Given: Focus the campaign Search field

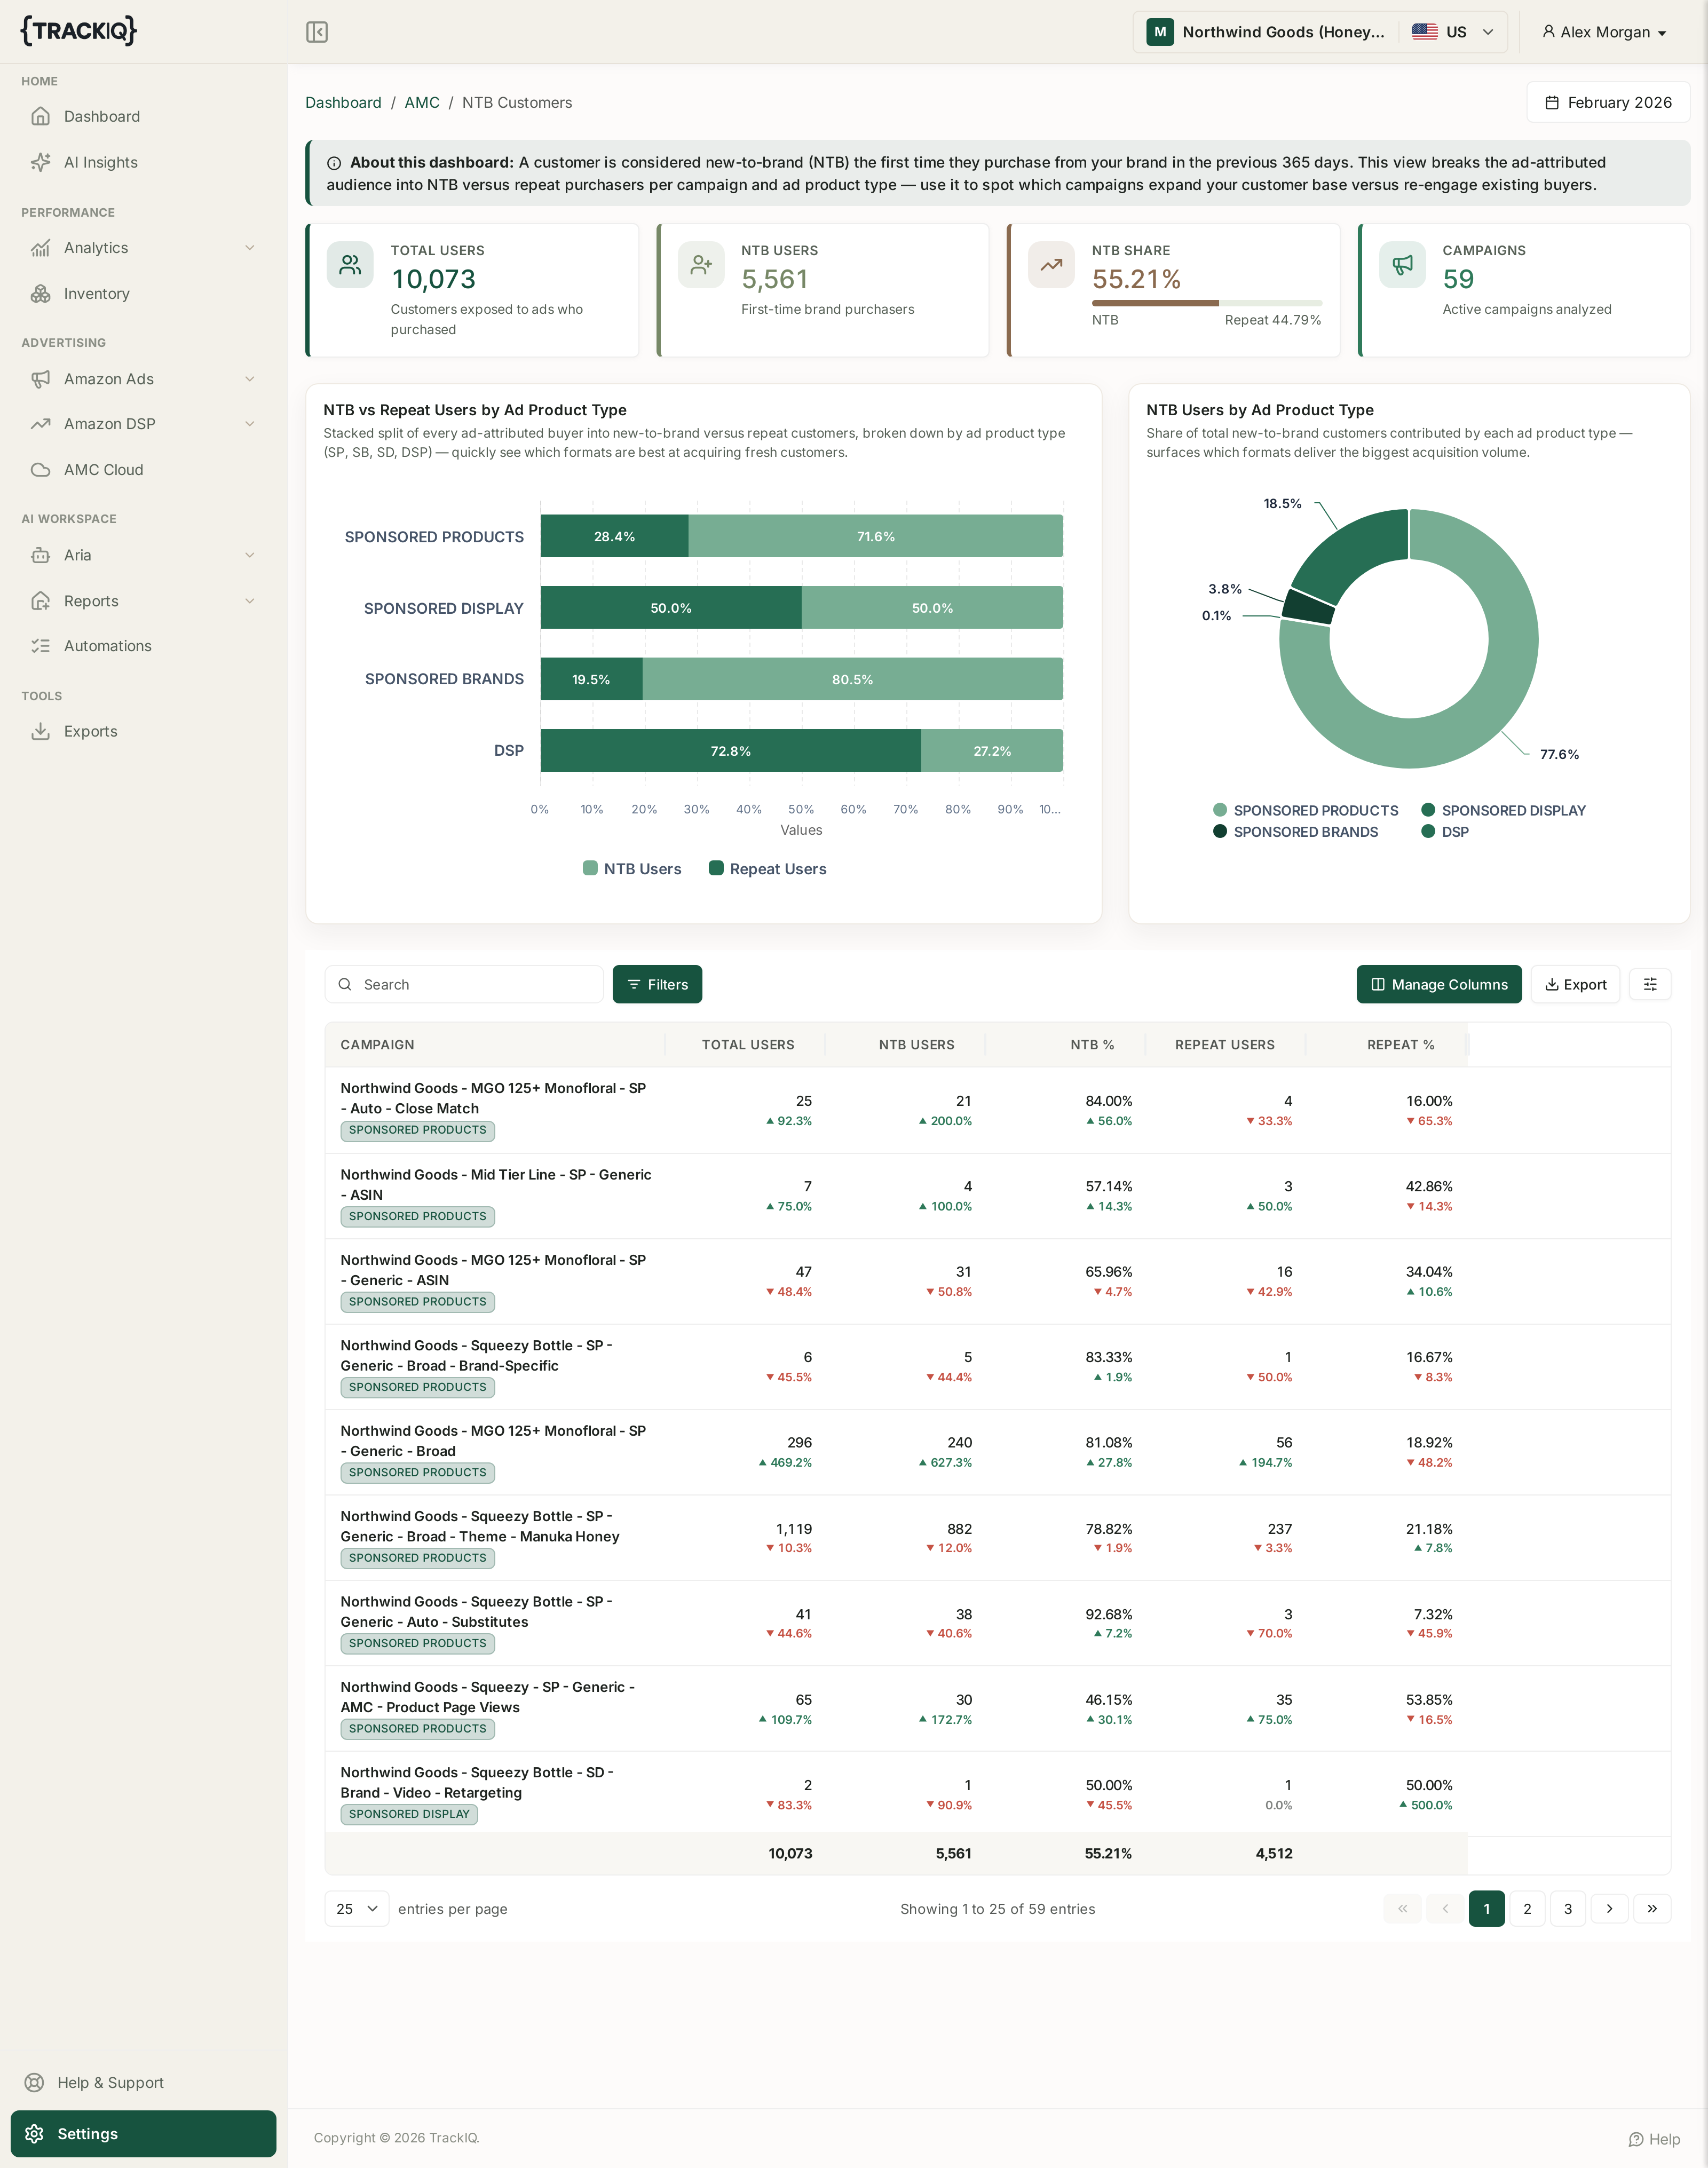Looking at the screenshot, I should (x=464, y=984).
